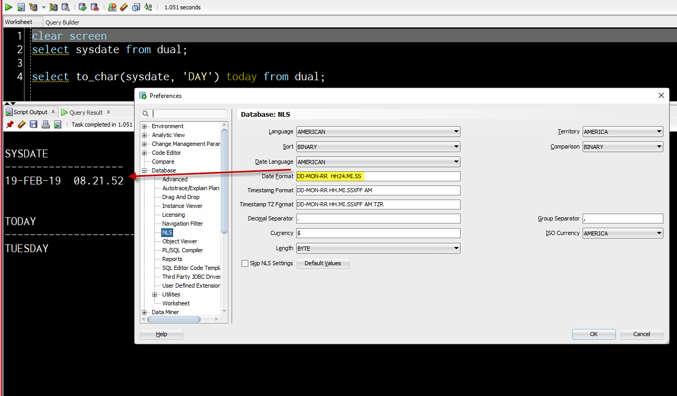
Task: Close the Query Result tab
Action: [x=108, y=112]
